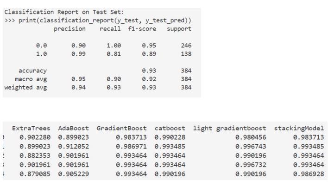
Task: Select the light gradientboost column header
Action: pyautogui.click(x=230, y=128)
